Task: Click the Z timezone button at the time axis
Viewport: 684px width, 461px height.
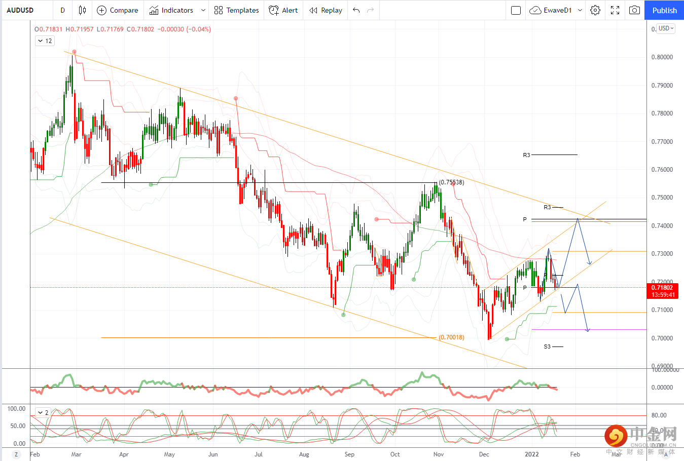Action: (x=16, y=454)
